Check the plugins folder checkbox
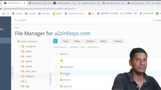 coord(56,73)
